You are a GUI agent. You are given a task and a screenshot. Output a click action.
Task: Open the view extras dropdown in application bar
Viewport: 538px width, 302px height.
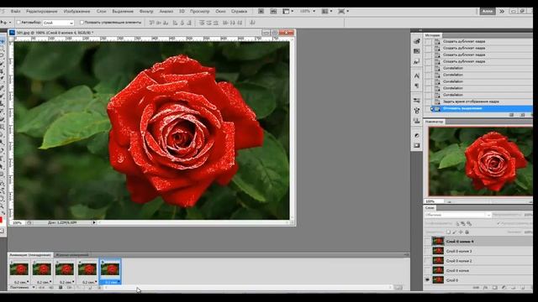click(287, 11)
